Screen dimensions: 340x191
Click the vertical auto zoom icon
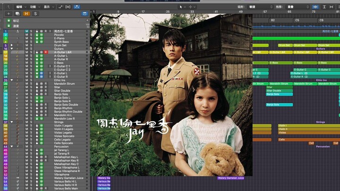[x=324, y=7]
